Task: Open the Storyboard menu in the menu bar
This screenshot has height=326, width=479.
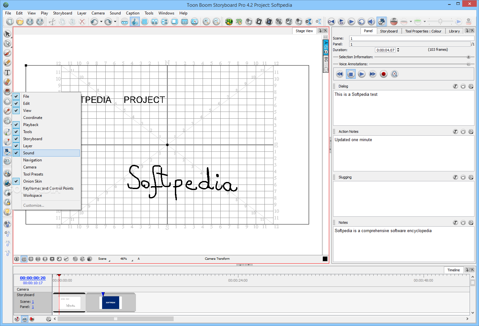Action: click(62, 13)
